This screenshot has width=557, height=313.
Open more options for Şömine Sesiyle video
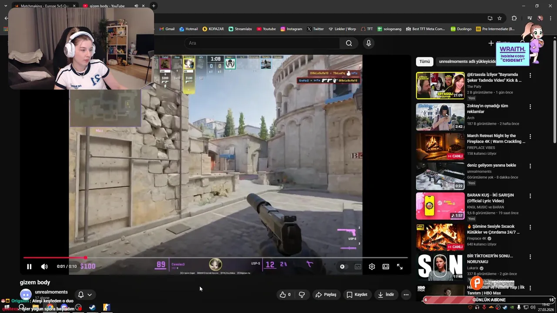pos(530,227)
